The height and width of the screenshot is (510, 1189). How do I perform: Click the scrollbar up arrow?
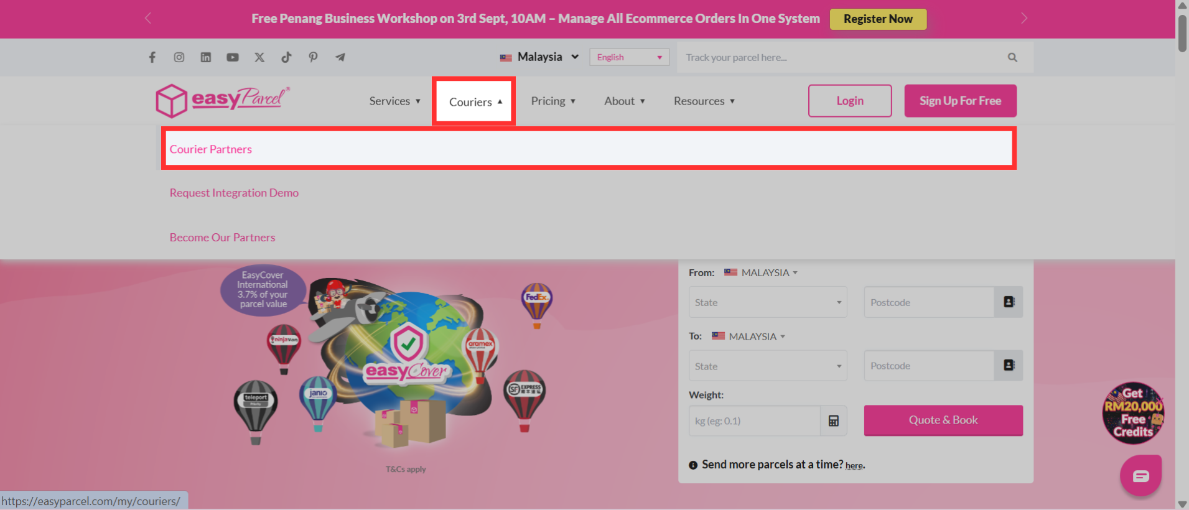coord(1182,6)
